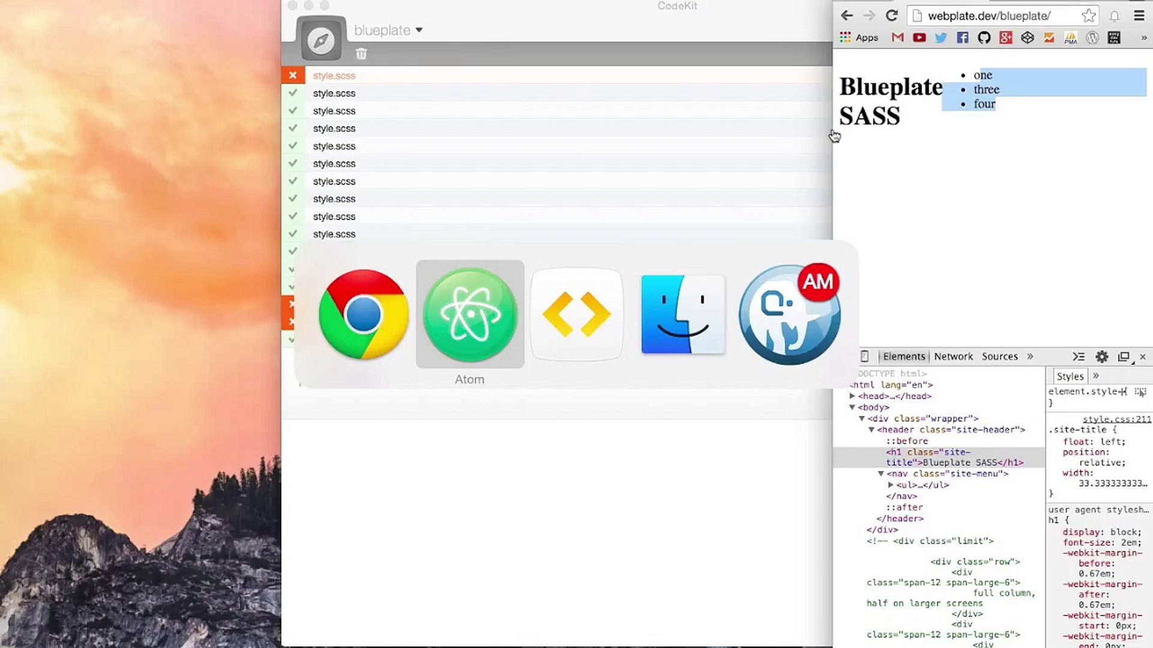The image size is (1153, 648).
Task: Open the Twitter bookmark
Action: click(941, 38)
